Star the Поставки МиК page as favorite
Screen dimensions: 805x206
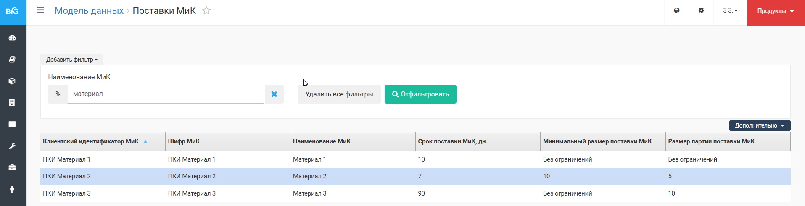pos(206,11)
